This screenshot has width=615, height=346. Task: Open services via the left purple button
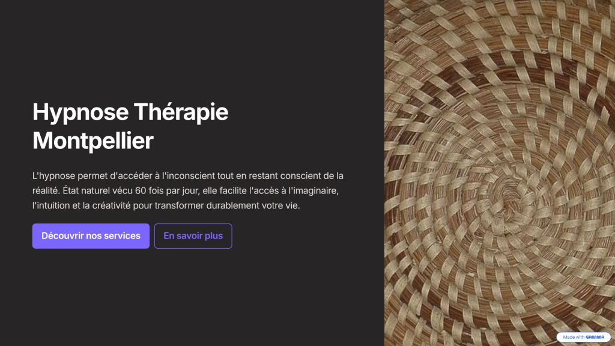pyautogui.click(x=91, y=235)
